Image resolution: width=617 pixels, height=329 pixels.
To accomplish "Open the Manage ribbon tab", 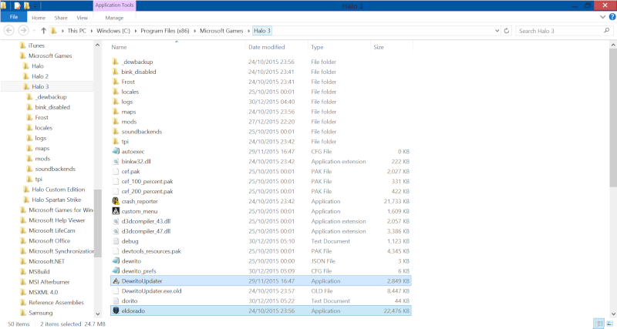I will pyautogui.click(x=114, y=18).
